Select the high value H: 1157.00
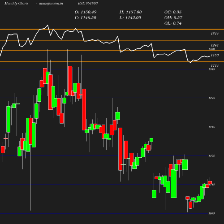 pyautogui.click(x=130, y=12)
